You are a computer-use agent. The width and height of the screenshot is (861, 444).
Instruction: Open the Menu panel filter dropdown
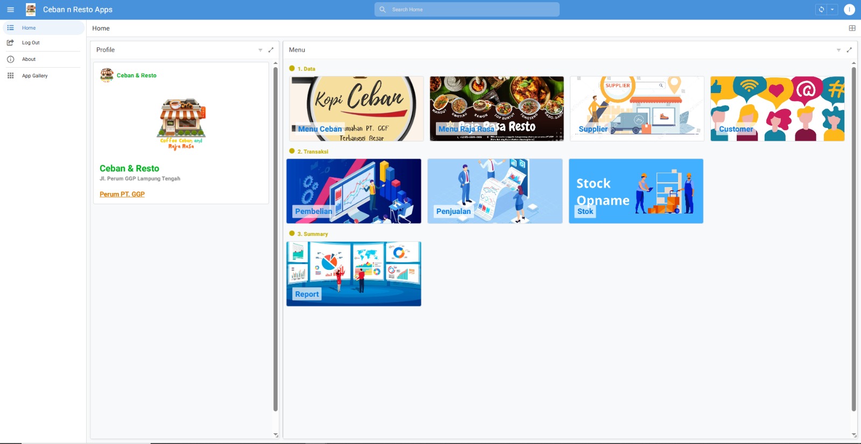pyautogui.click(x=838, y=50)
